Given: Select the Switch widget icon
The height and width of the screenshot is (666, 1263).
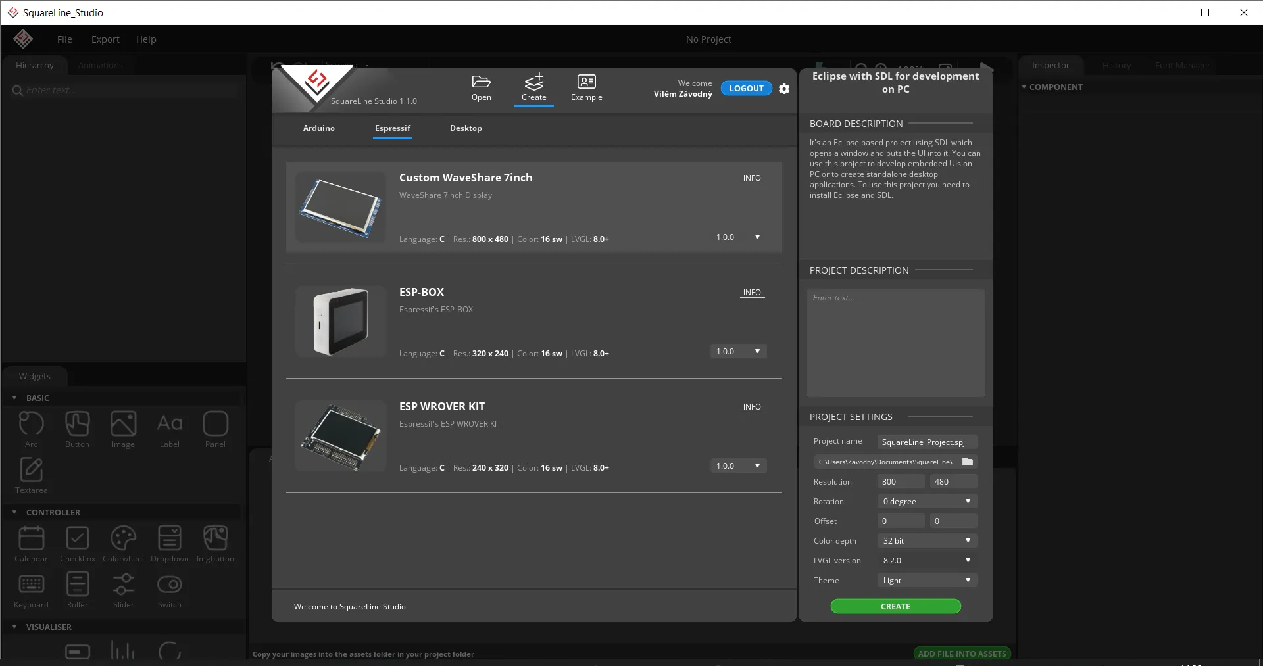Looking at the screenshot, I should pyautogui.click(x=169, y=584).
